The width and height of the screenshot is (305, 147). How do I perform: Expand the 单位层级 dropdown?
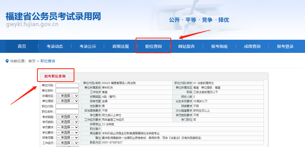pyautogui.click(x=67, y=101)
